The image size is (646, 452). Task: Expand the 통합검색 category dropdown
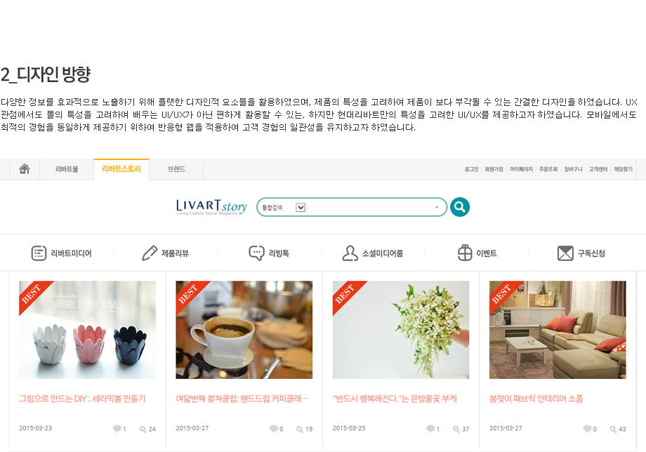(x=301, y=208)
